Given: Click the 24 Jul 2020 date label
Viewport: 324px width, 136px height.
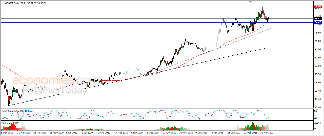Looking at the screenshot, I should [x=104, y=132].
